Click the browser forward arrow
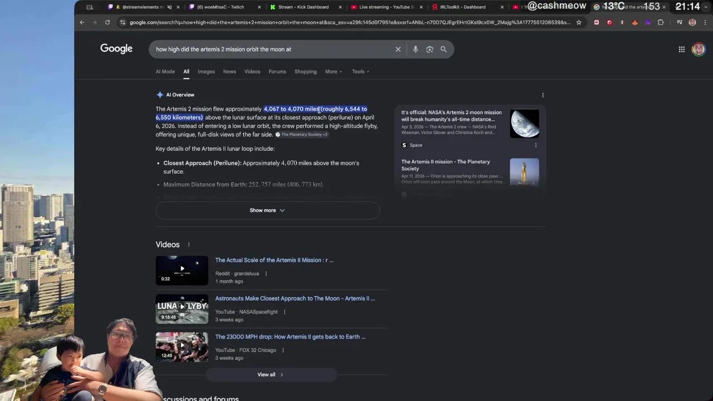713x401 pixels. click(x=95, y=22)
